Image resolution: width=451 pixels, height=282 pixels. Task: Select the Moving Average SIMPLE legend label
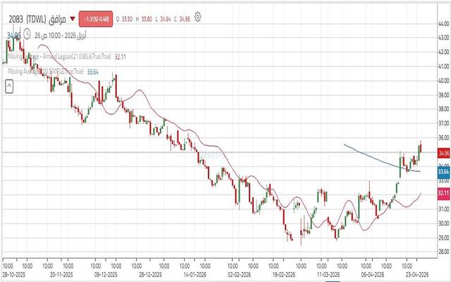[x=46, y=71]
